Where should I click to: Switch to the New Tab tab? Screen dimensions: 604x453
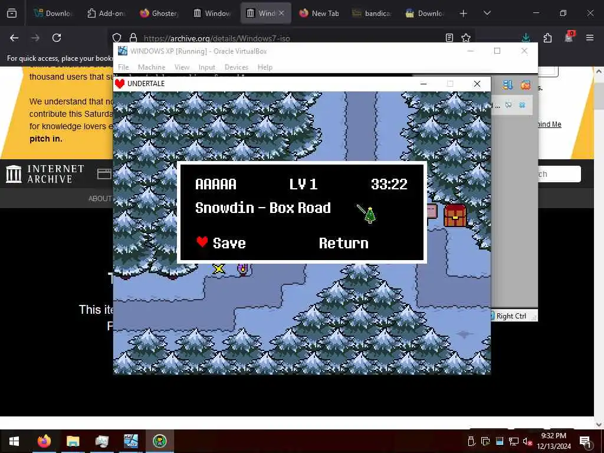click(319, 14)
